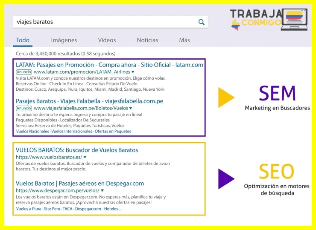Viewport: 316px width, 230px height.
Task: Open the Ofertas en Paquetes sitelink
Action: pyautogui.click(x=113, y=132)
